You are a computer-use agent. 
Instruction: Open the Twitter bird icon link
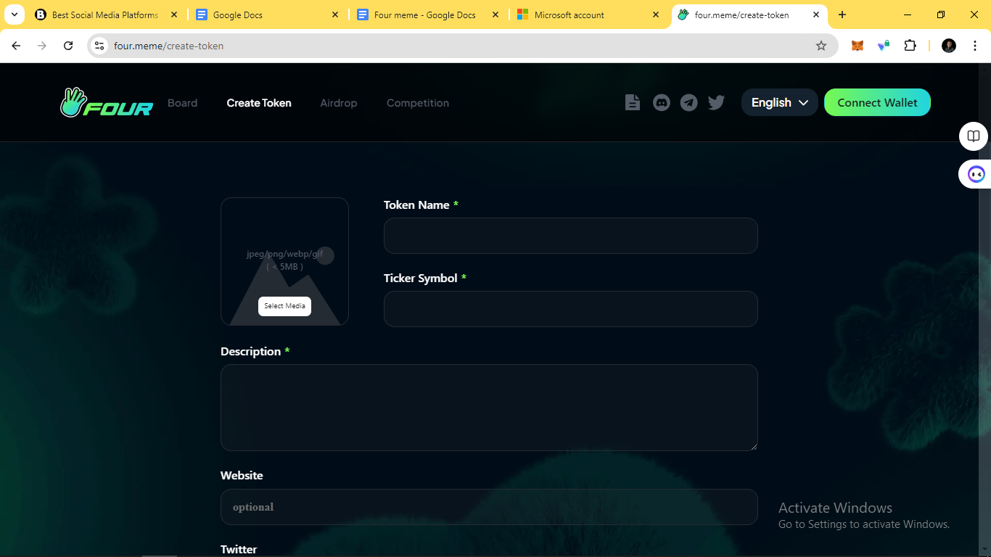(716, 103)
